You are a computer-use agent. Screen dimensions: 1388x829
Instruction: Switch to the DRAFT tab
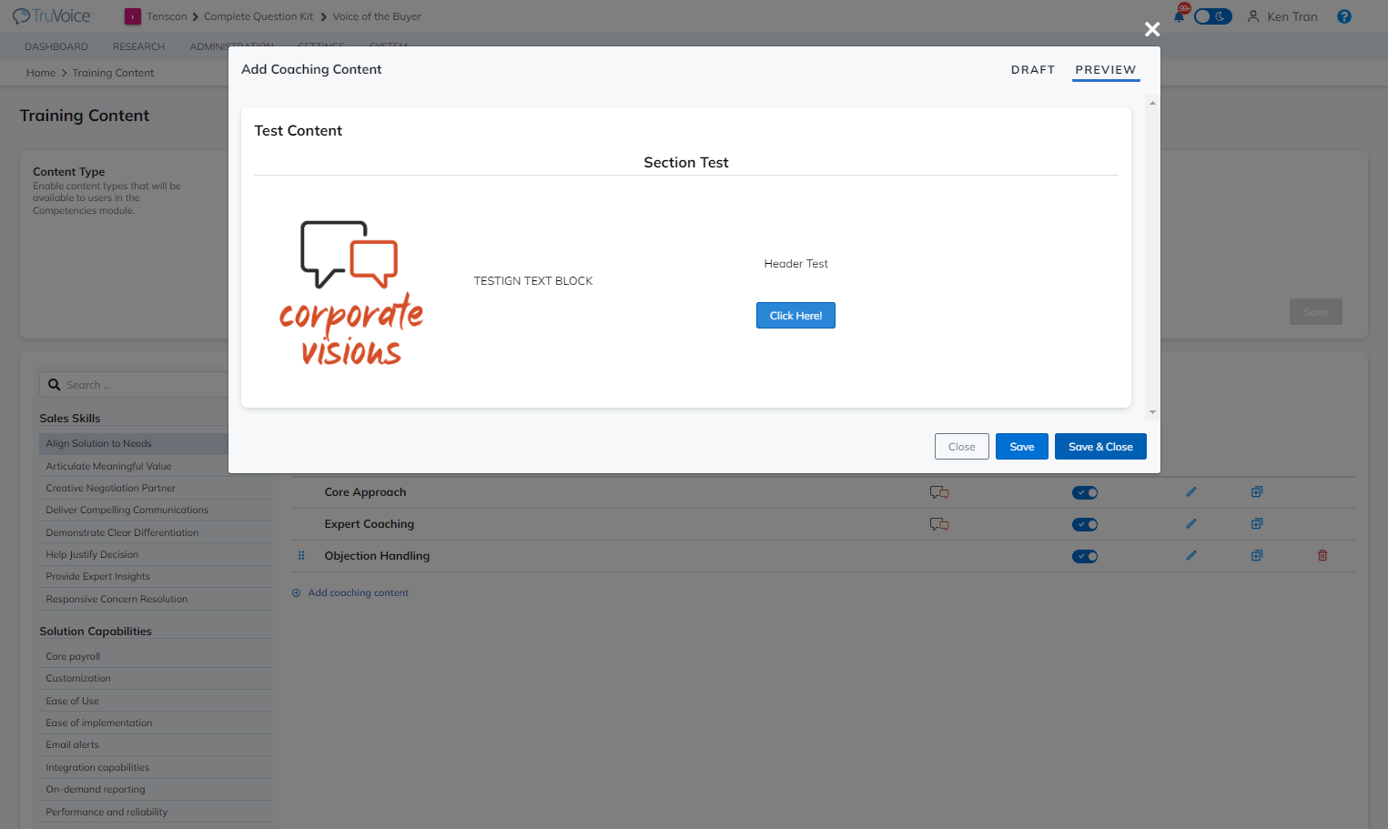click(1033, 69)
